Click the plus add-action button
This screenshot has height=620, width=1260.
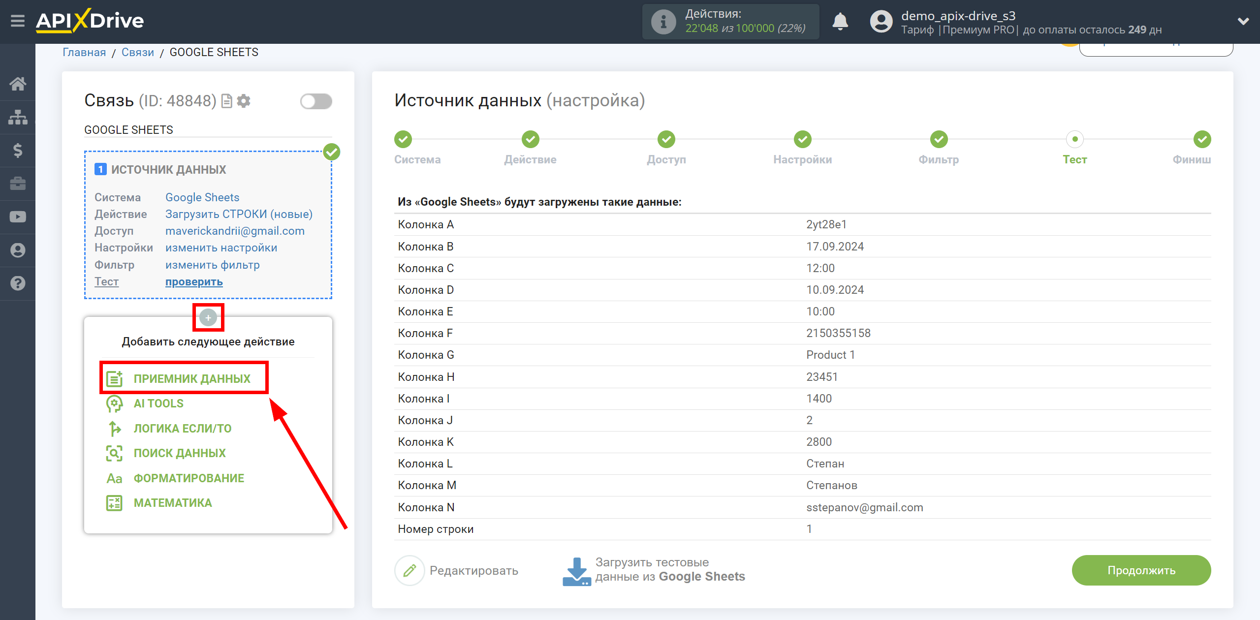208,317
